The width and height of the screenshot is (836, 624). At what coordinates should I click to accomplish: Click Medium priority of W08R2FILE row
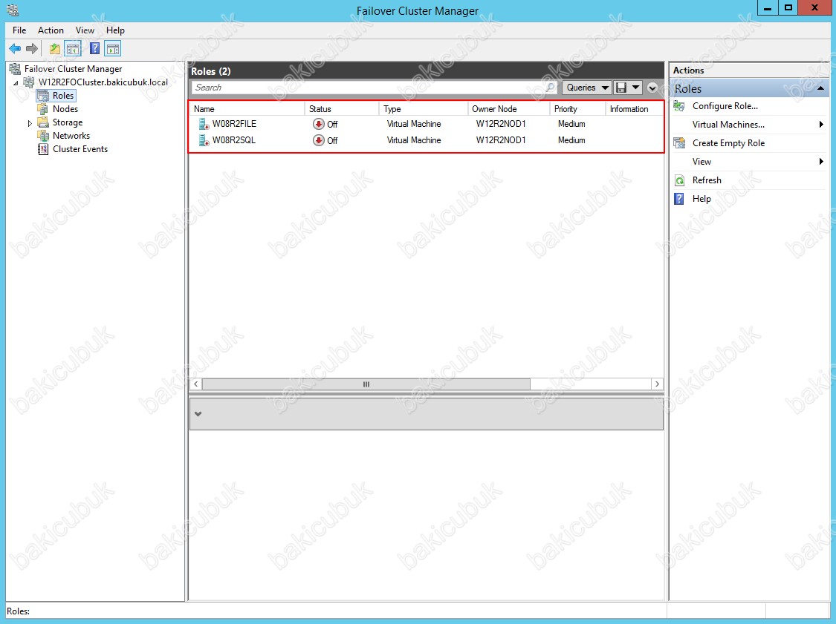pos(571,124)
